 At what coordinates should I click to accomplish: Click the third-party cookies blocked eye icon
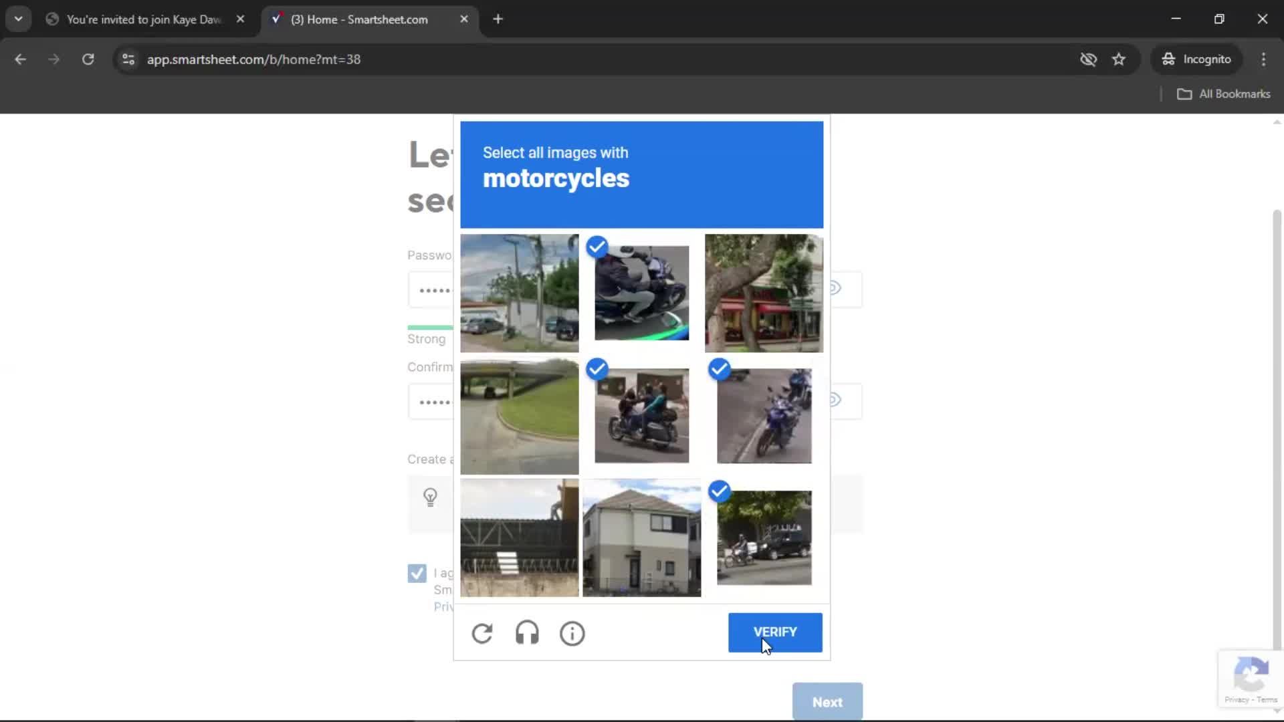click(x=1088, y=59)
